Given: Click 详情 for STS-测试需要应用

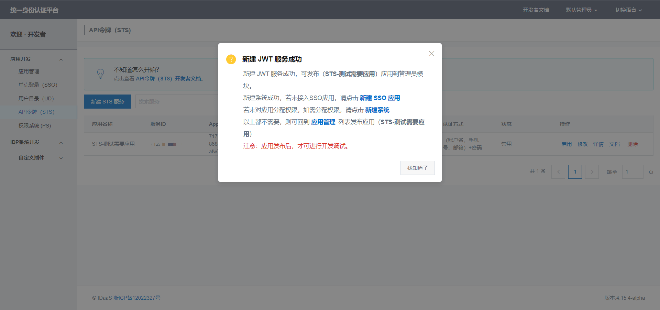Looking at the screenshot, I should click(598, 144).
